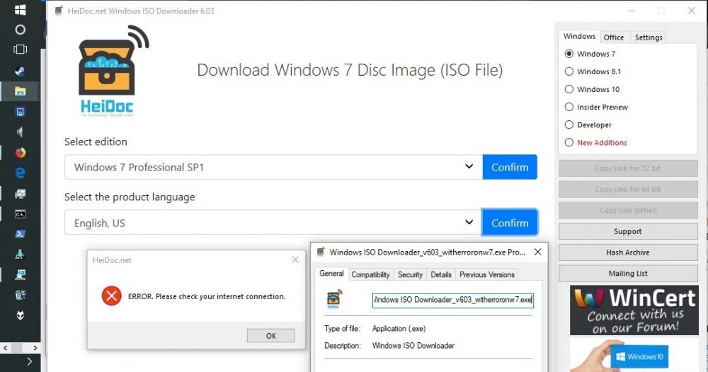Open Firefox from the taskbar
This screenshot has width=708, height=372.
coord(20,153)
